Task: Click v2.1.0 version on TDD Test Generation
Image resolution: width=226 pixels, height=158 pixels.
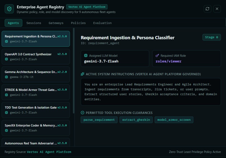Action: [x=62, y=107]
